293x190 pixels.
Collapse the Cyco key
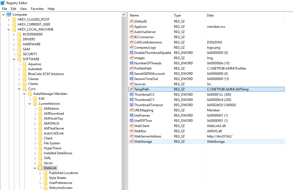click(19, 89)
